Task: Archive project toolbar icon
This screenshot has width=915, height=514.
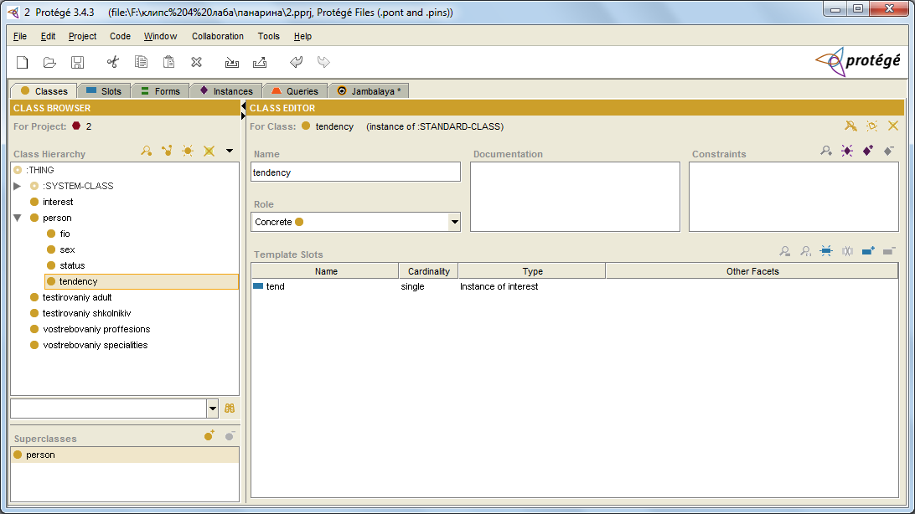Action: click(231, 62)
